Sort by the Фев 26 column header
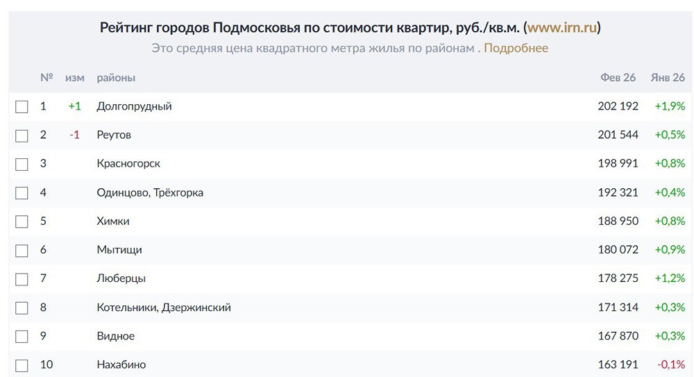694x377 pixels. point(618,78)
